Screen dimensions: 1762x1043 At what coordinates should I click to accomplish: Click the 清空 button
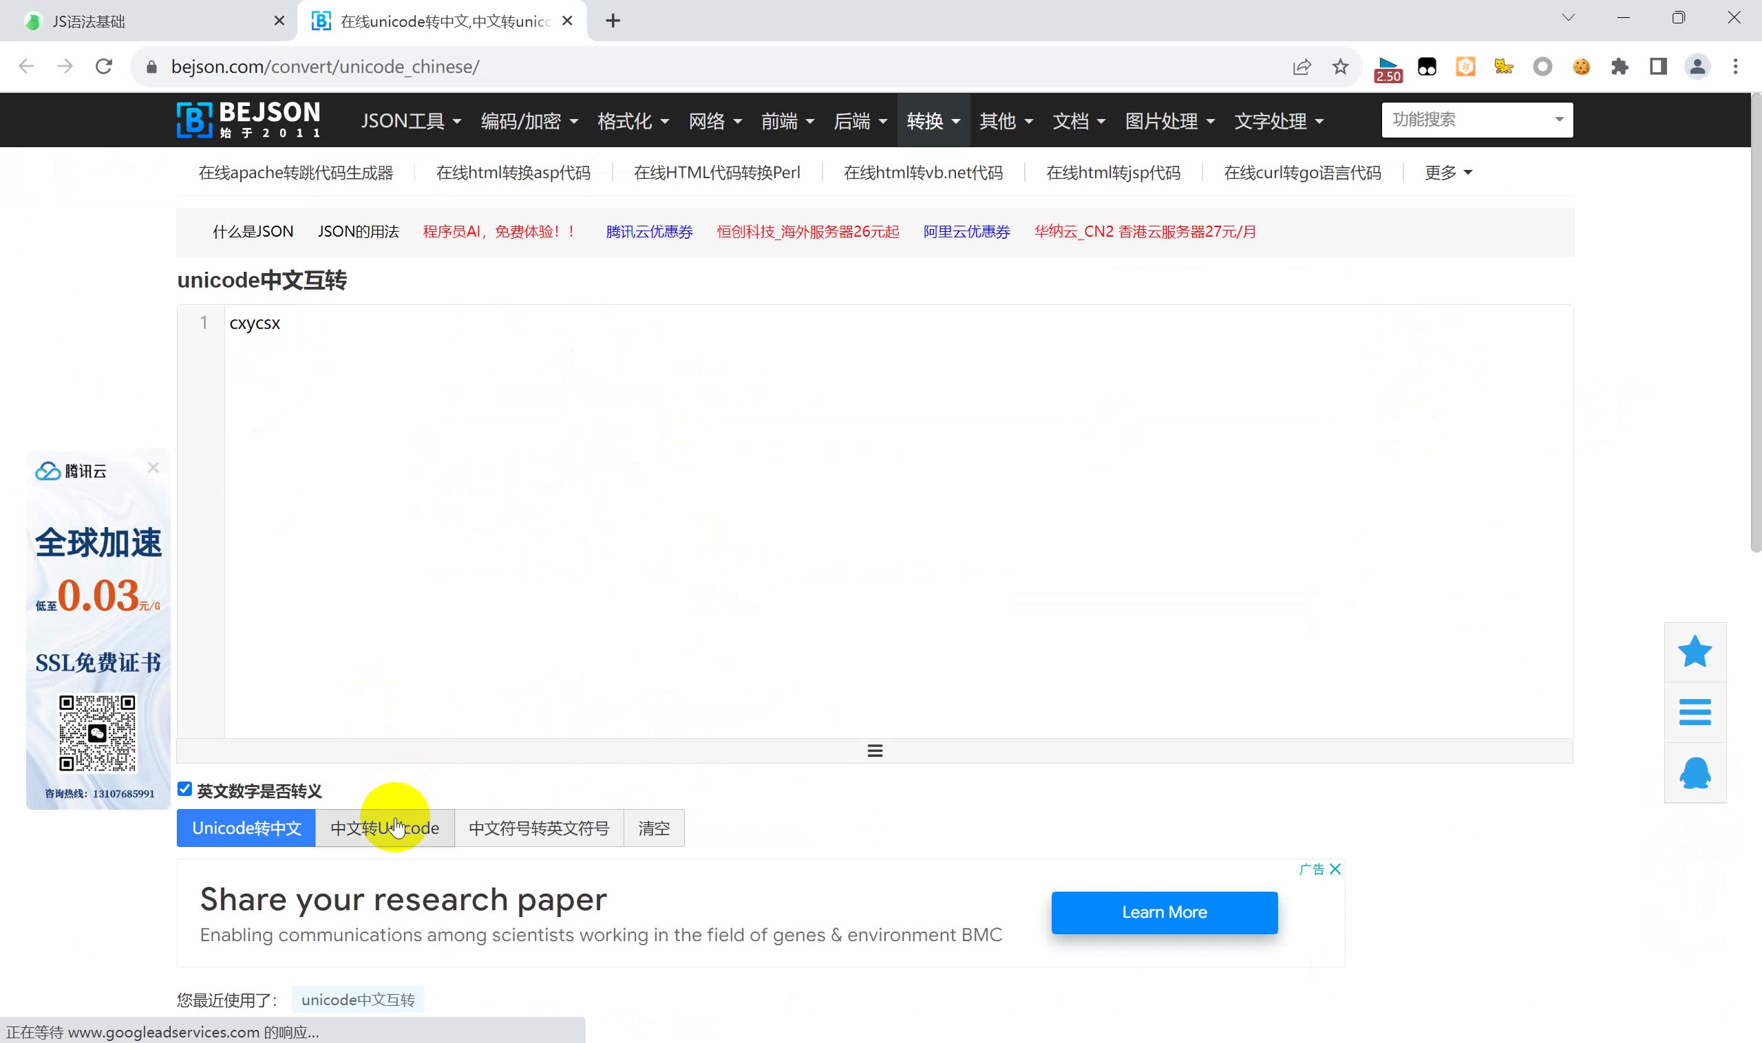click(654, 828)
